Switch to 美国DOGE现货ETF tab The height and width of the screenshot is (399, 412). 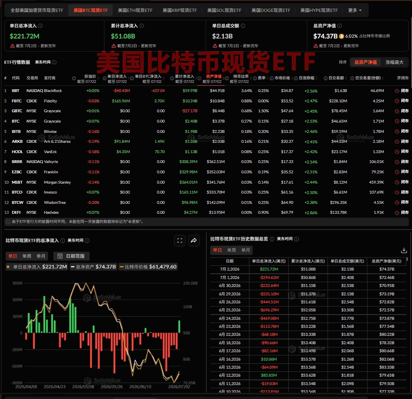pyautogui.click(x=271, y=10)
